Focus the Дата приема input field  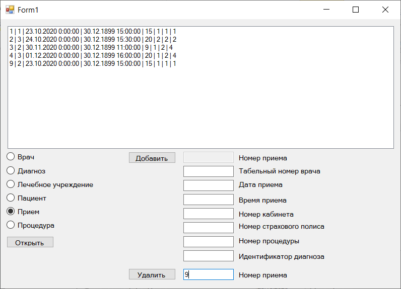tap(209, 185)
